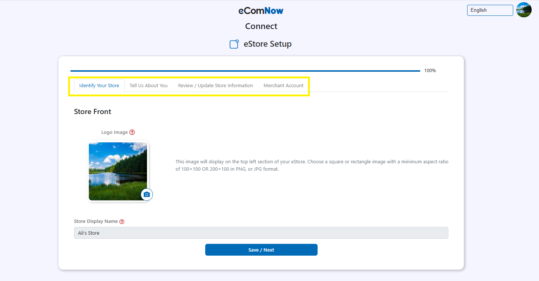
Task: Focus the Store Display Name field
Action: pos(261,233)
